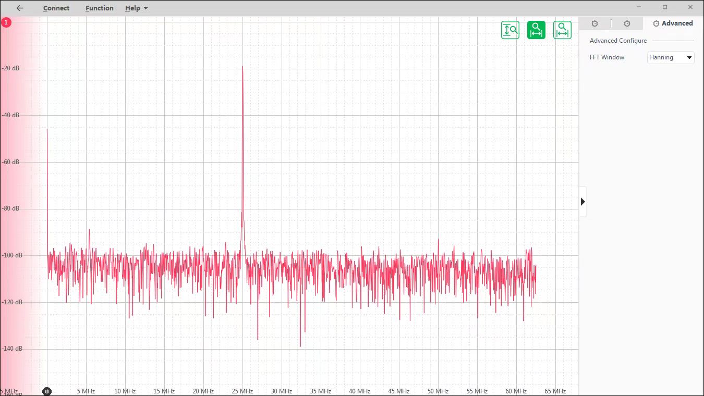Screen dimensions: 704x396
Task: Click the back arrow in the top bar
Action: [20, 8]
